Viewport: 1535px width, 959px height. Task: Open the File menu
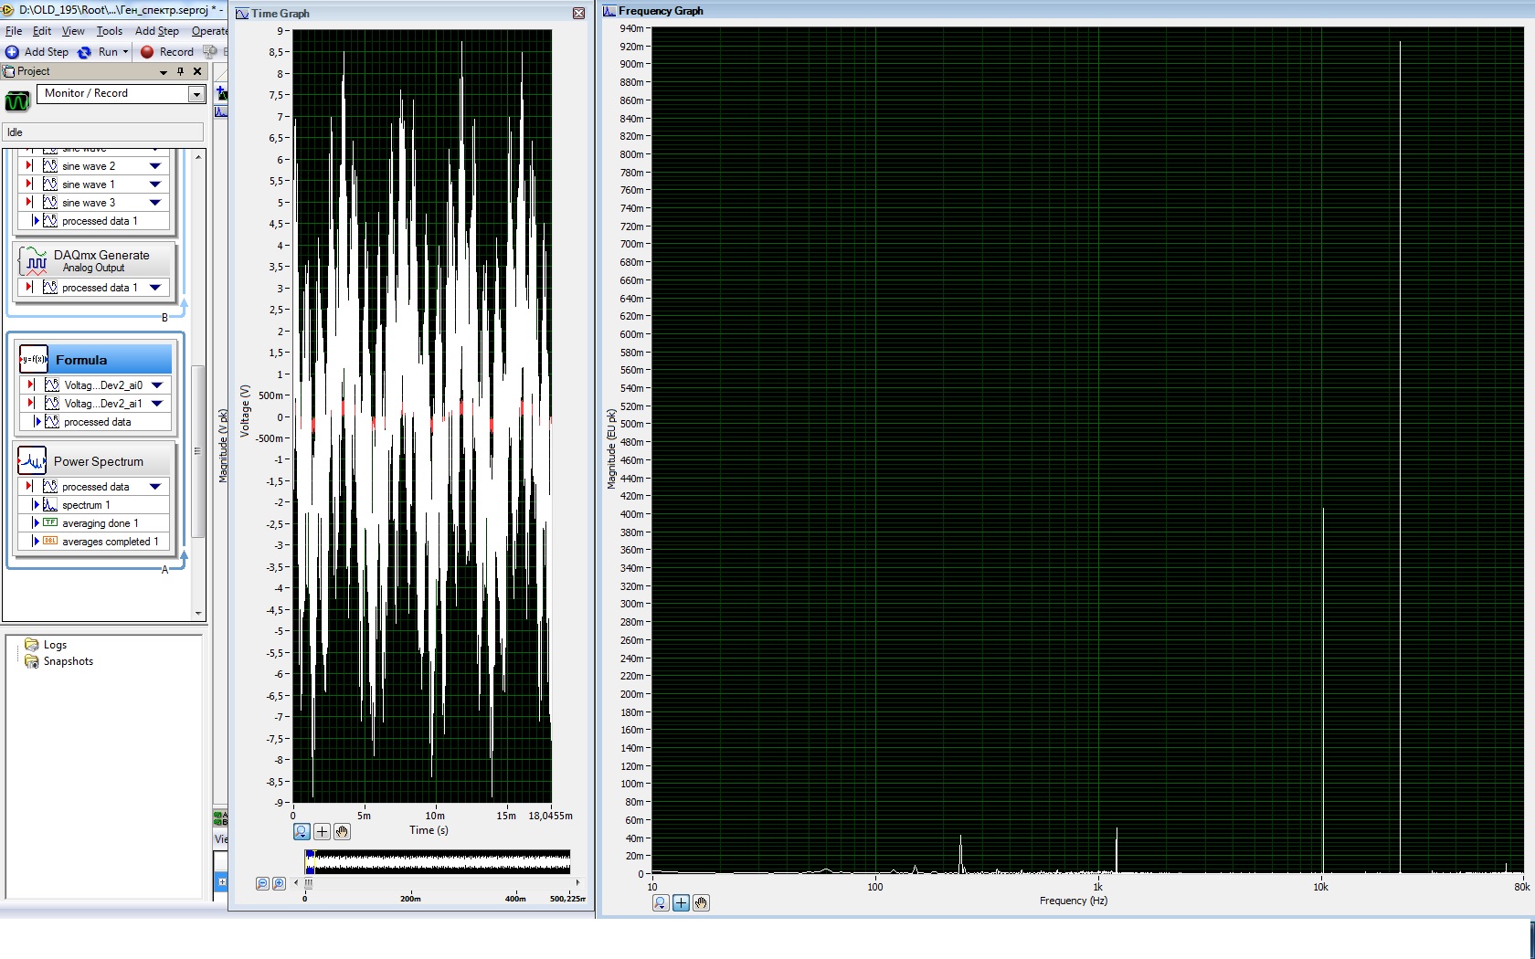pyautogui.click(x=14, y=31)
